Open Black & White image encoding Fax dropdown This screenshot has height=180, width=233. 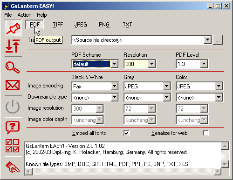[115, 86]
